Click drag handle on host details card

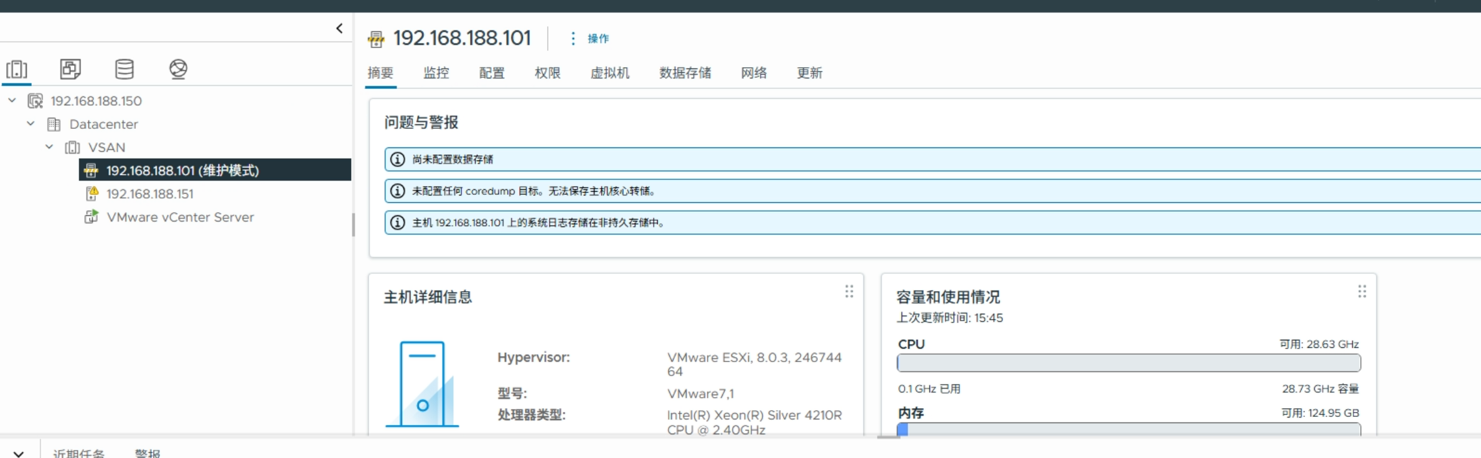point(849,291)
